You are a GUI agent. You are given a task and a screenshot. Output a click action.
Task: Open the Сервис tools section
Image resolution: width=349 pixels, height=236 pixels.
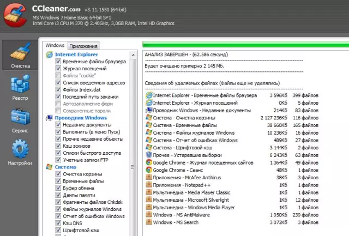(x=20, y=120)
